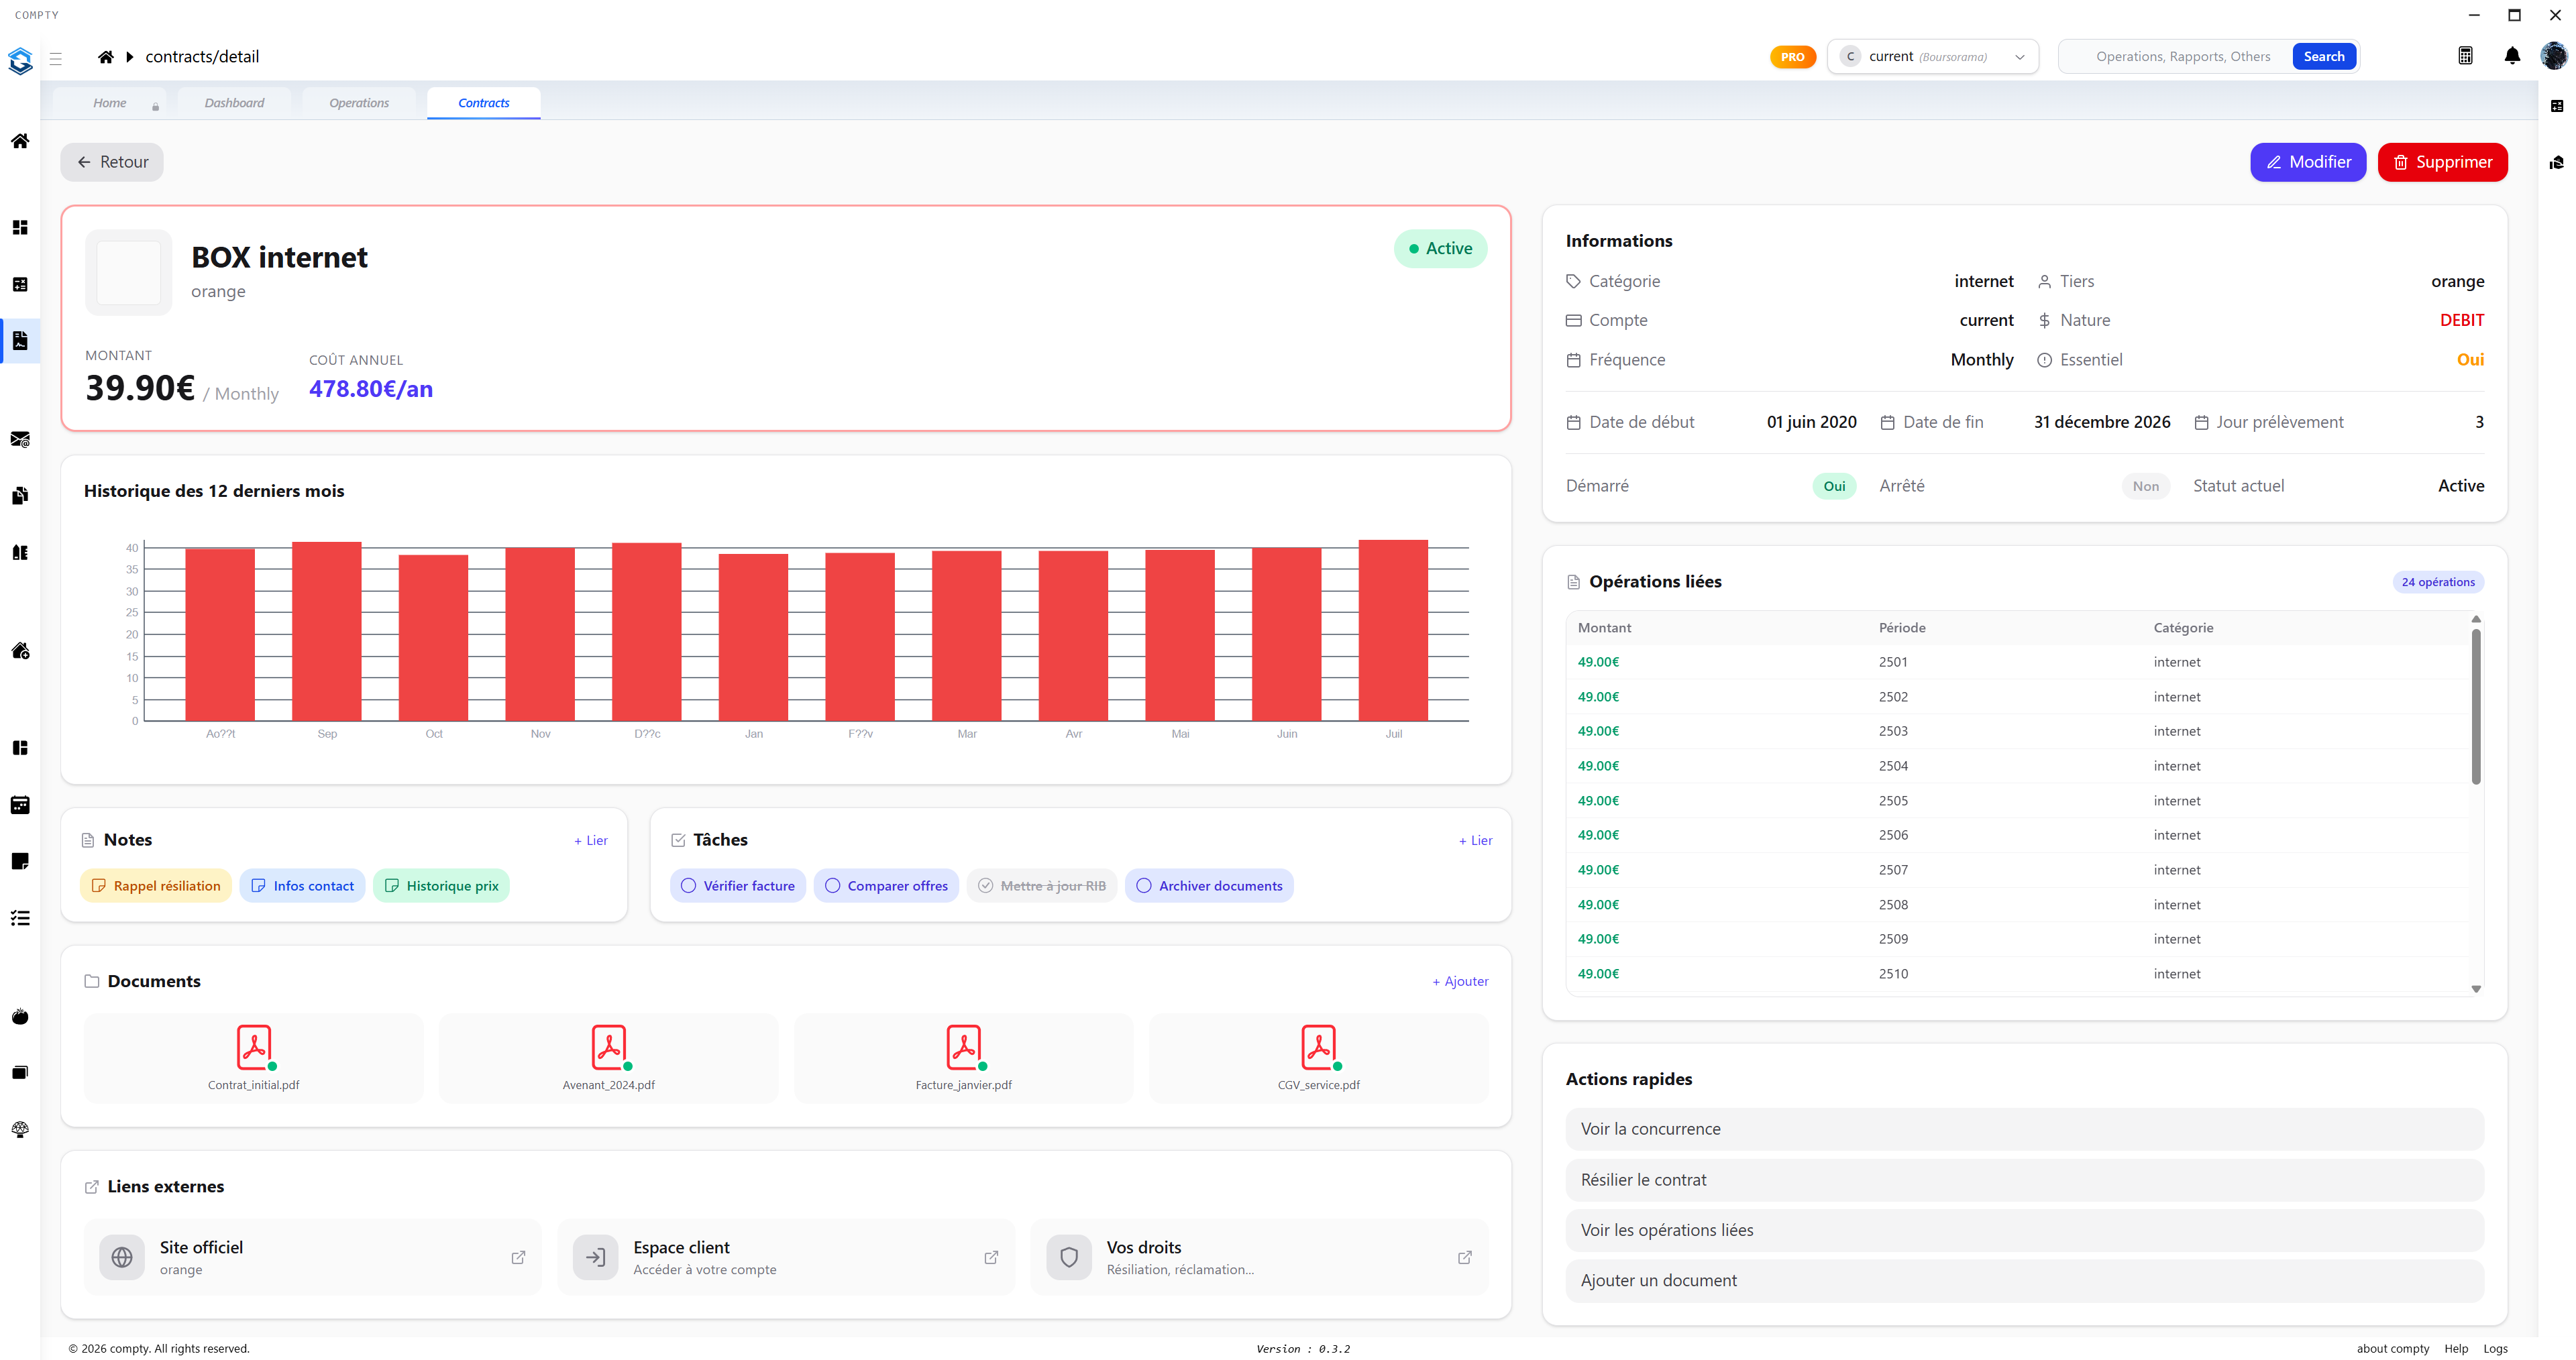Screen dimensions: 2576x1360
Task: Open the operations calculator sidebar icon
Action: pos(20,285)
